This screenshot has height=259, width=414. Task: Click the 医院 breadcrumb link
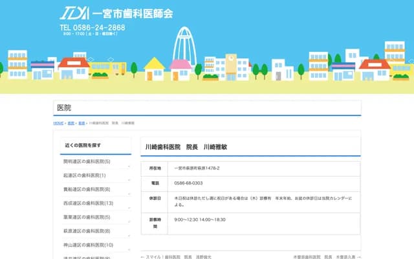click(x=71, y=122)
